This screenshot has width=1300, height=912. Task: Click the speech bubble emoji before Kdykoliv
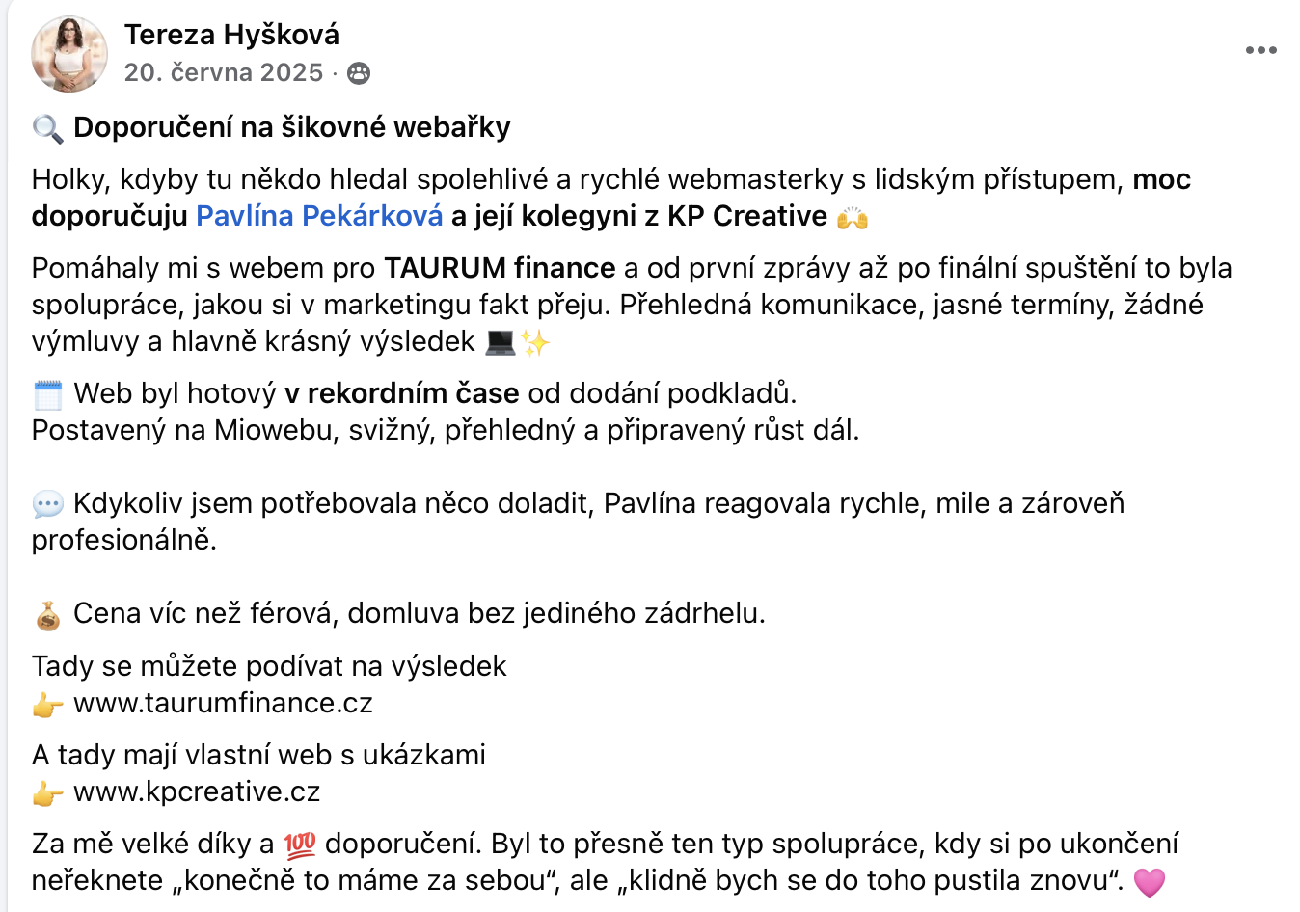(48, 504)
